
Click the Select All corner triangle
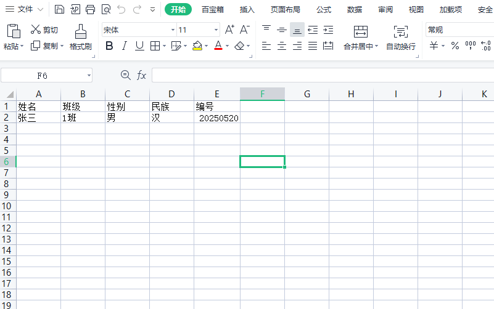pos(10,94)
